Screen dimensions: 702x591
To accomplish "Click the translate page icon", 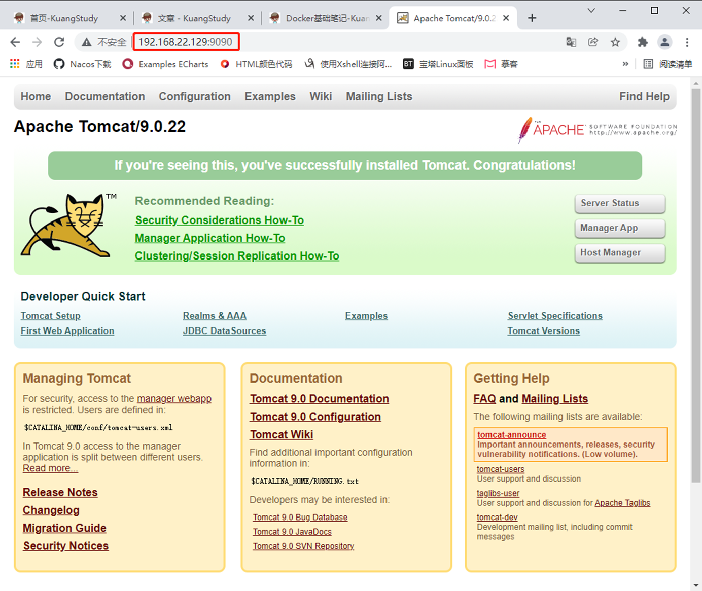I will click(571, 42).
